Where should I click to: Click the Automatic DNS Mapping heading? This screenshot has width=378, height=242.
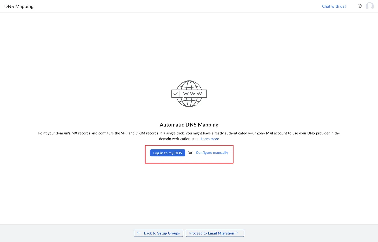(x=189, y=124)
